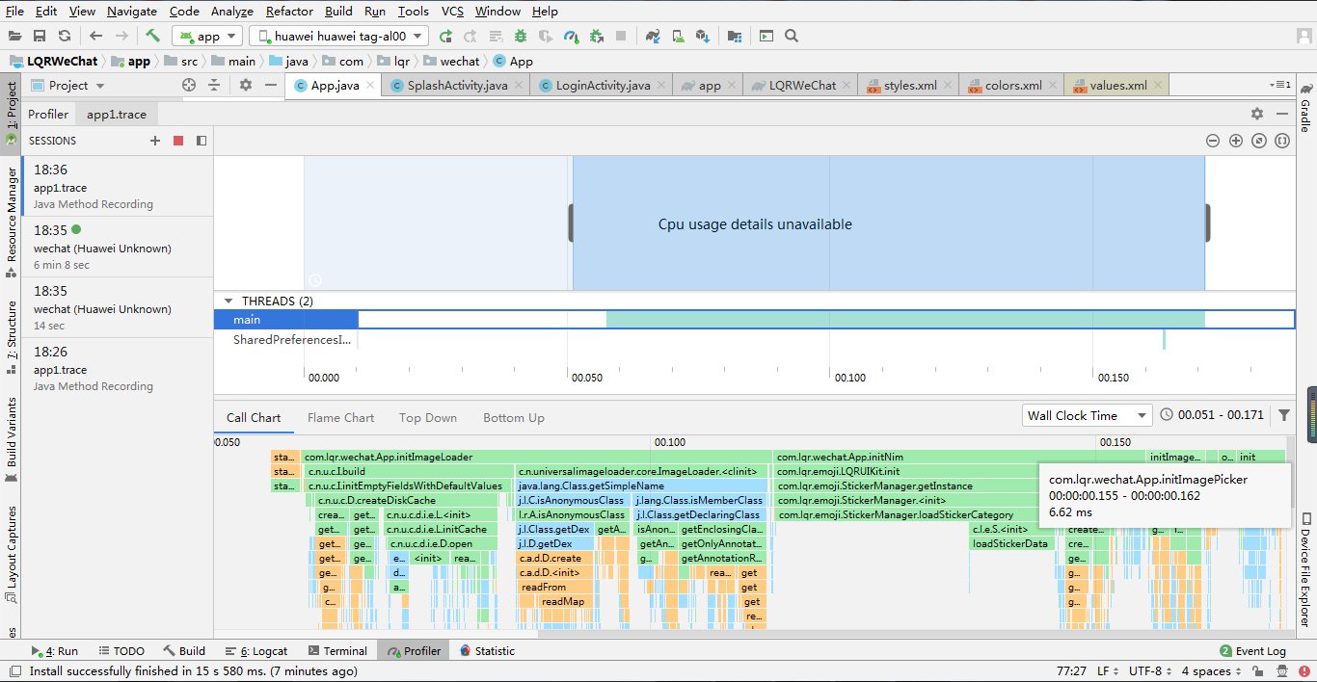
Task: Switch to the Bottom Up tab
Action: click(514, 417)
